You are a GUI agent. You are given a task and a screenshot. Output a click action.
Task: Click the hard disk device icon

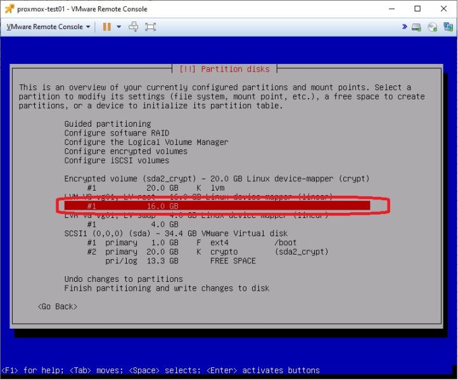tap(416, 27)
